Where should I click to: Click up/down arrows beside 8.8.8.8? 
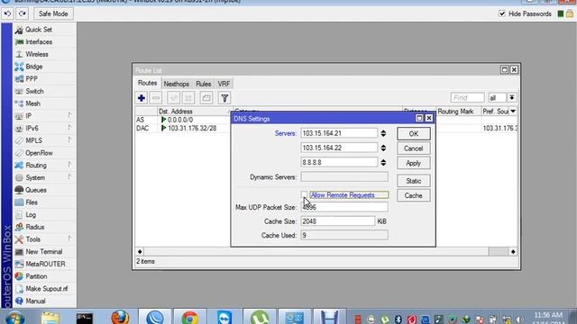(x=383, y=162)
